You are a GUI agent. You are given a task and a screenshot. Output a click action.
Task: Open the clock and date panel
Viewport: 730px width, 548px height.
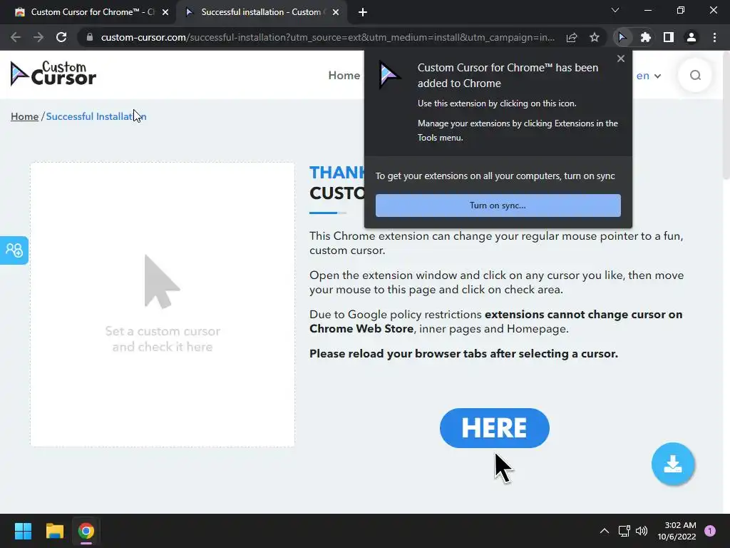[x=677, y=531]
